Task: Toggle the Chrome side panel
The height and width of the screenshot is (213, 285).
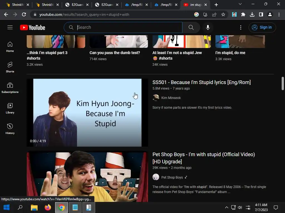Action: pos(261,14)
